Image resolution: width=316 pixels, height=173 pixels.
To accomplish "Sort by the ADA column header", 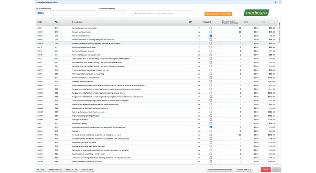I will tap(57, 22).
